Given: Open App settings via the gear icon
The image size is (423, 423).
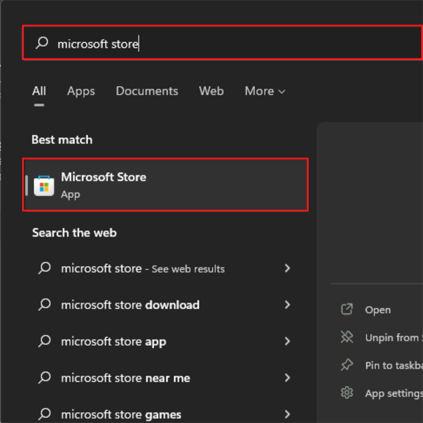Looking at the screenshot, I should [347, 393].
